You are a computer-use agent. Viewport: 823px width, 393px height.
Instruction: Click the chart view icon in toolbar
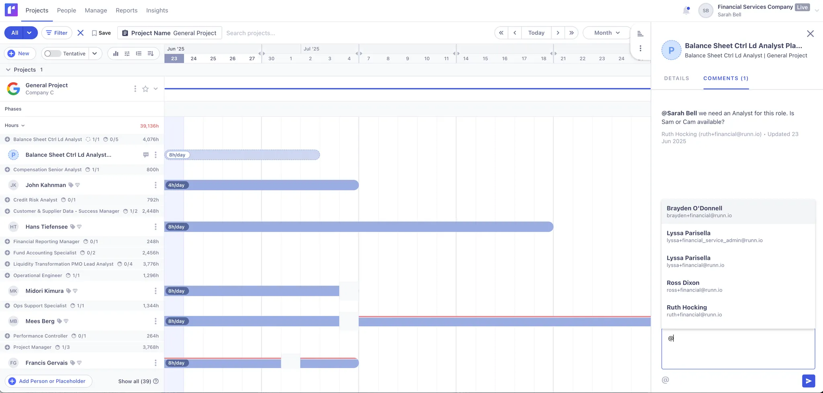tap(116, 53)
